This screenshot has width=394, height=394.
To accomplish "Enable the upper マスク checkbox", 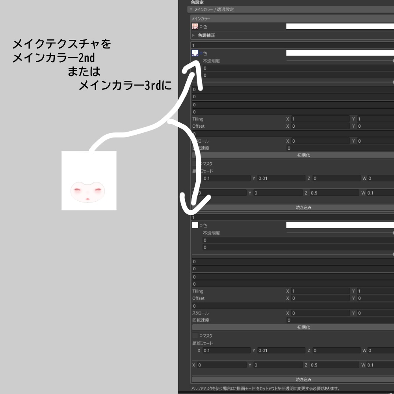I will tap(193, 163).
